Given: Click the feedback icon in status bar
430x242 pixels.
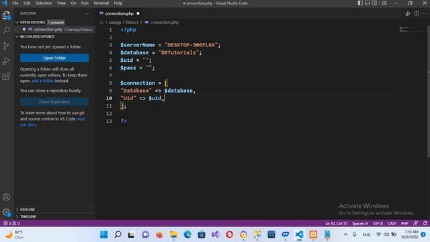Looking at the screenshot, I should 416,223.
